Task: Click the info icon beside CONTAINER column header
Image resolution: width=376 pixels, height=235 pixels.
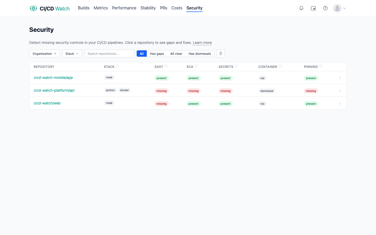Action: [280, 66]
